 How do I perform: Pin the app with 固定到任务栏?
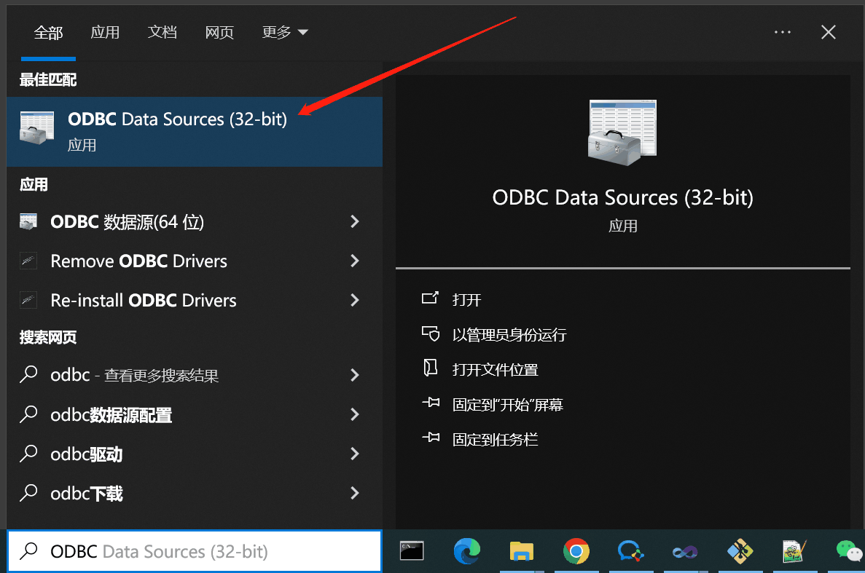click(480, 439)
